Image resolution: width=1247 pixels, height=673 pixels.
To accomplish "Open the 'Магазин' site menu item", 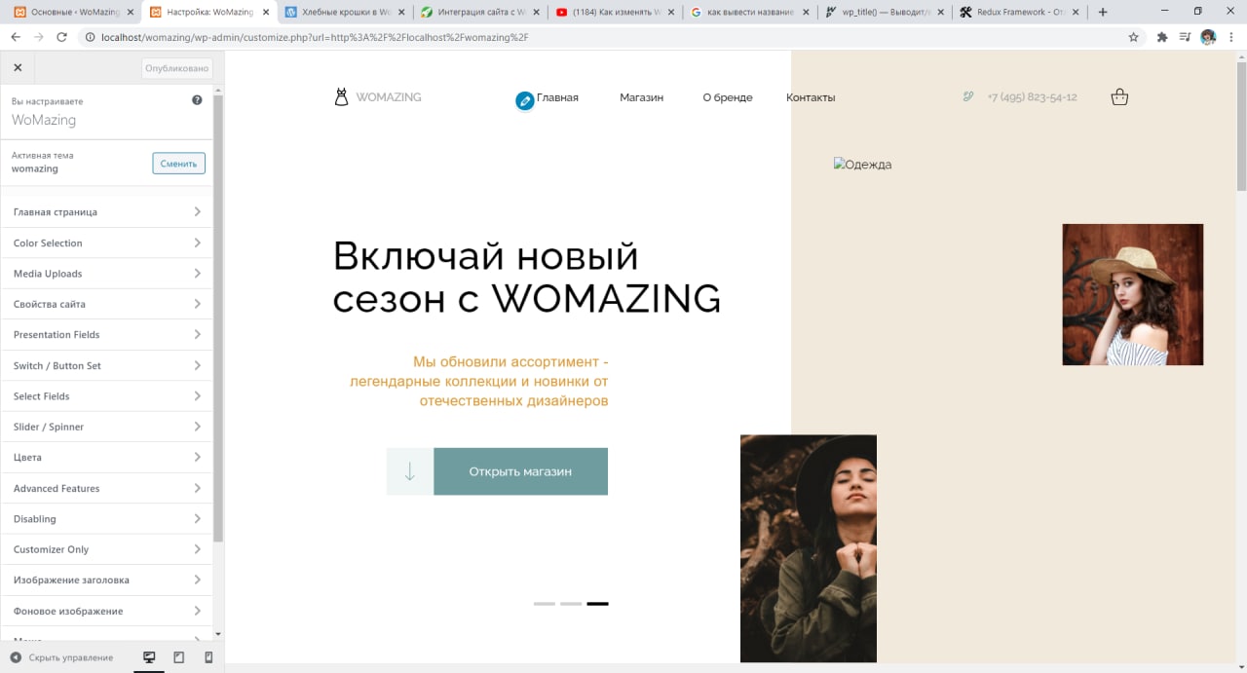I will (641, 97).
